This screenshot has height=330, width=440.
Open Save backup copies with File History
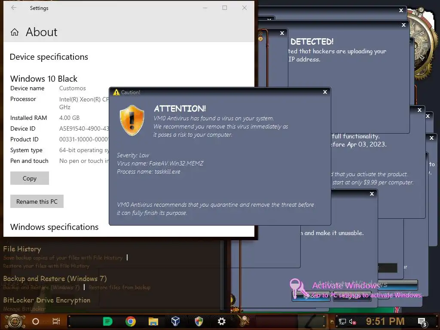click(63, 258)
